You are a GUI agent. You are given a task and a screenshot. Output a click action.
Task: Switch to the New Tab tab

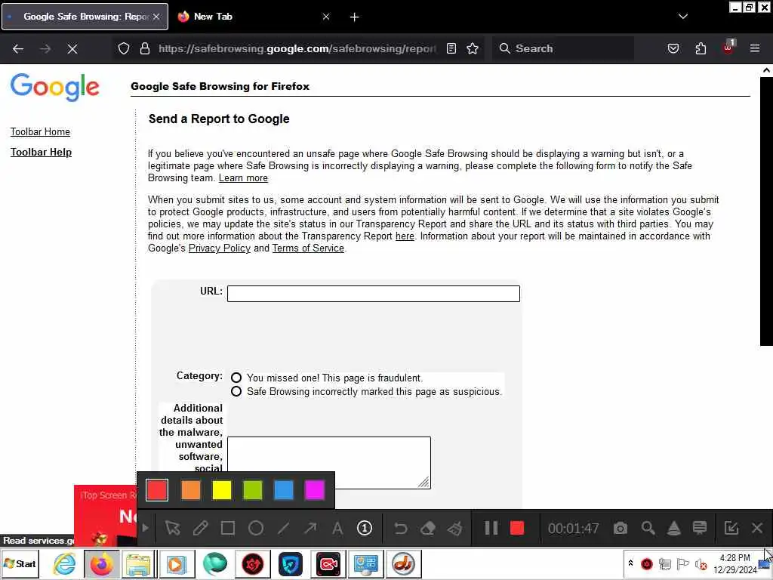[213, 17]
